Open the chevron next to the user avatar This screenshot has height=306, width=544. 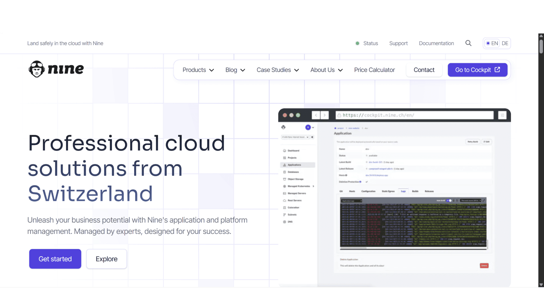[313, 127]
